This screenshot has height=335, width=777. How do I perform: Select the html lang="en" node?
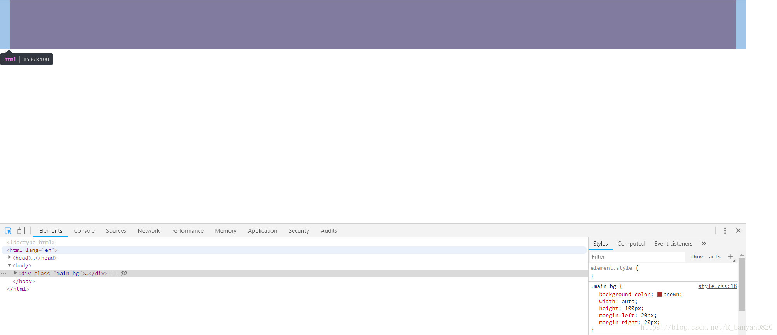click(294, 250)
